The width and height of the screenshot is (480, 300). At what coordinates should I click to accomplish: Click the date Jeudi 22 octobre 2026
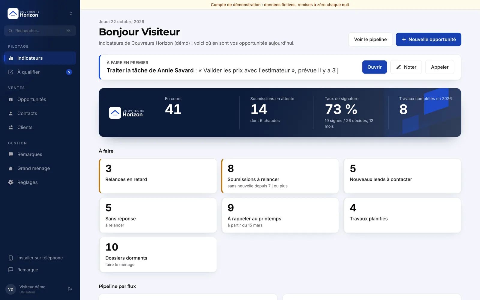[121, 22]
